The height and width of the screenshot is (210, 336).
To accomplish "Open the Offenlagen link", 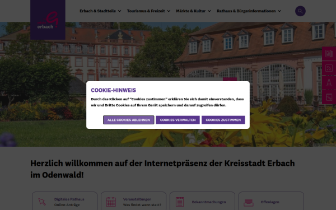I will (270, 202).
